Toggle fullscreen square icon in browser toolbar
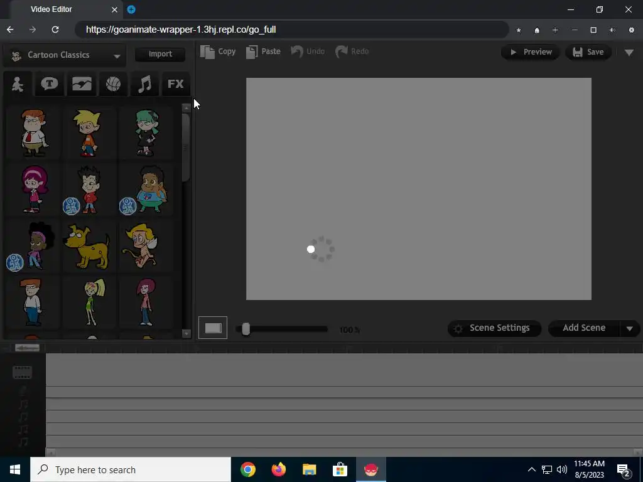The image size is (643, 482). pyautogui.click(x=593, y=30)
